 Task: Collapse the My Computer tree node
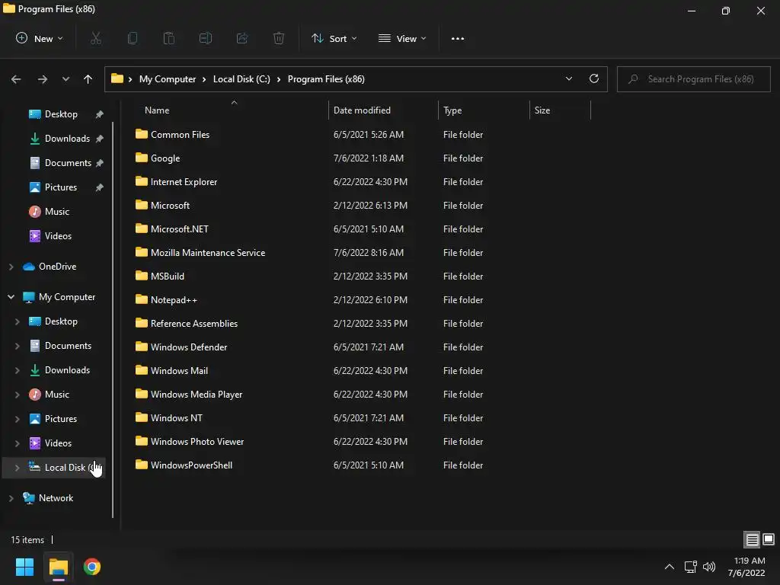coord(11,297)
